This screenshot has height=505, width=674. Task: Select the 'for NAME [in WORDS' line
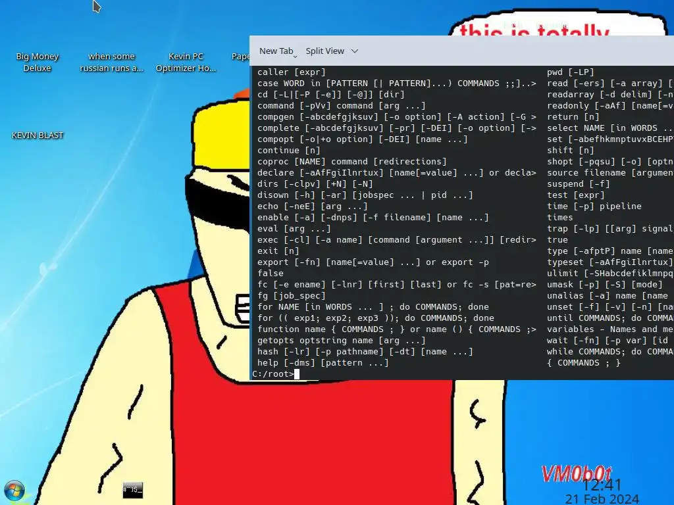(x=373, y=306)
